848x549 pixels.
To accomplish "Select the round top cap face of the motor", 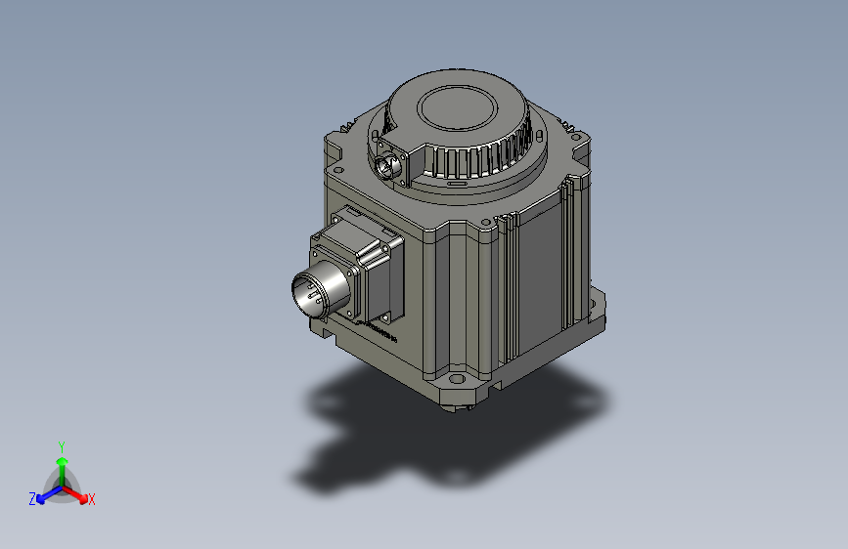I will [457, 107].
